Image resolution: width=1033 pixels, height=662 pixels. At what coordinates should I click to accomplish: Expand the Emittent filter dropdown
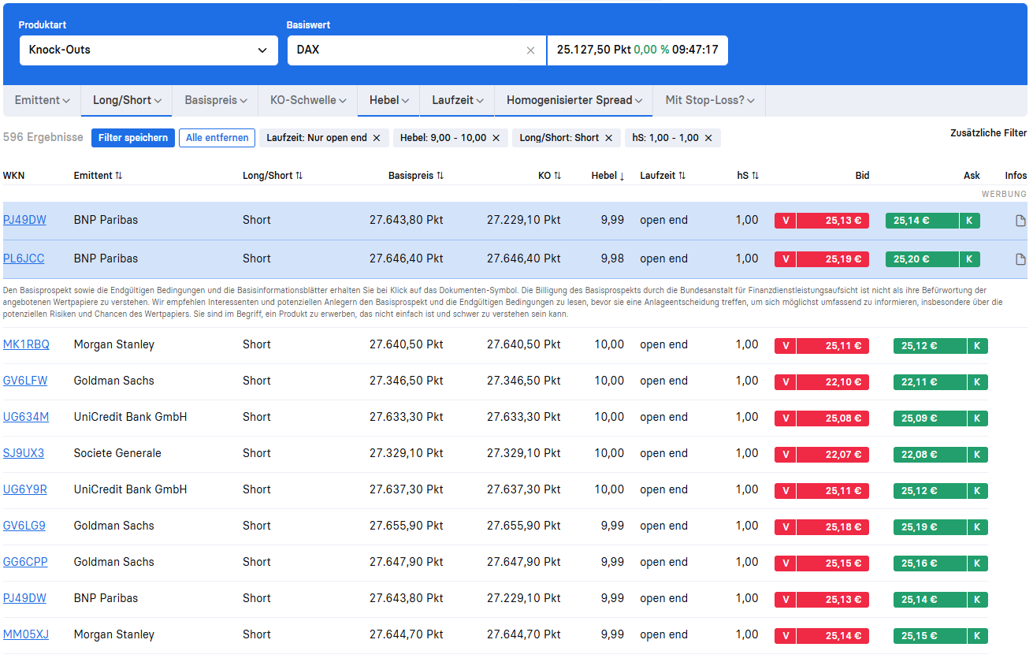point(42,101)
